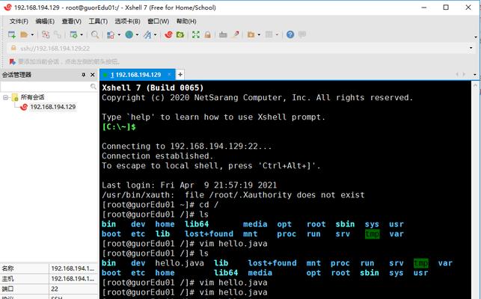Launch Xftp with the green toolbar icon
This screenshot has height=299, width=481.
pyautogui.click(x=180, y=34)
